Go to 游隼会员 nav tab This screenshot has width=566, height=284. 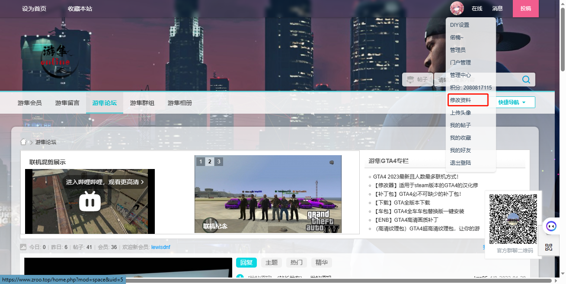(30, 103)
